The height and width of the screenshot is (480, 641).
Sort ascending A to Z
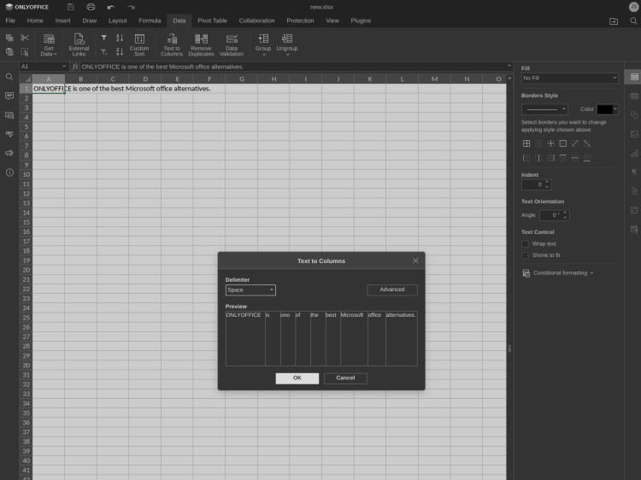click(120, 38)
